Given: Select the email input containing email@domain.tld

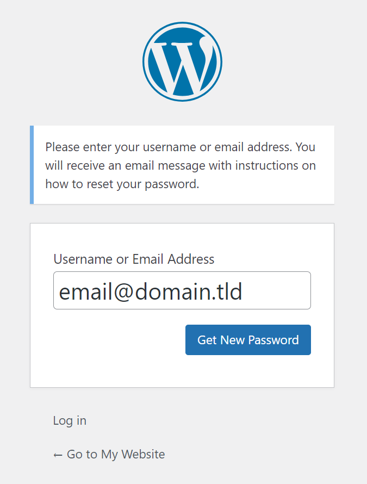Looking at the screenshot, I should tap(182, 290).
